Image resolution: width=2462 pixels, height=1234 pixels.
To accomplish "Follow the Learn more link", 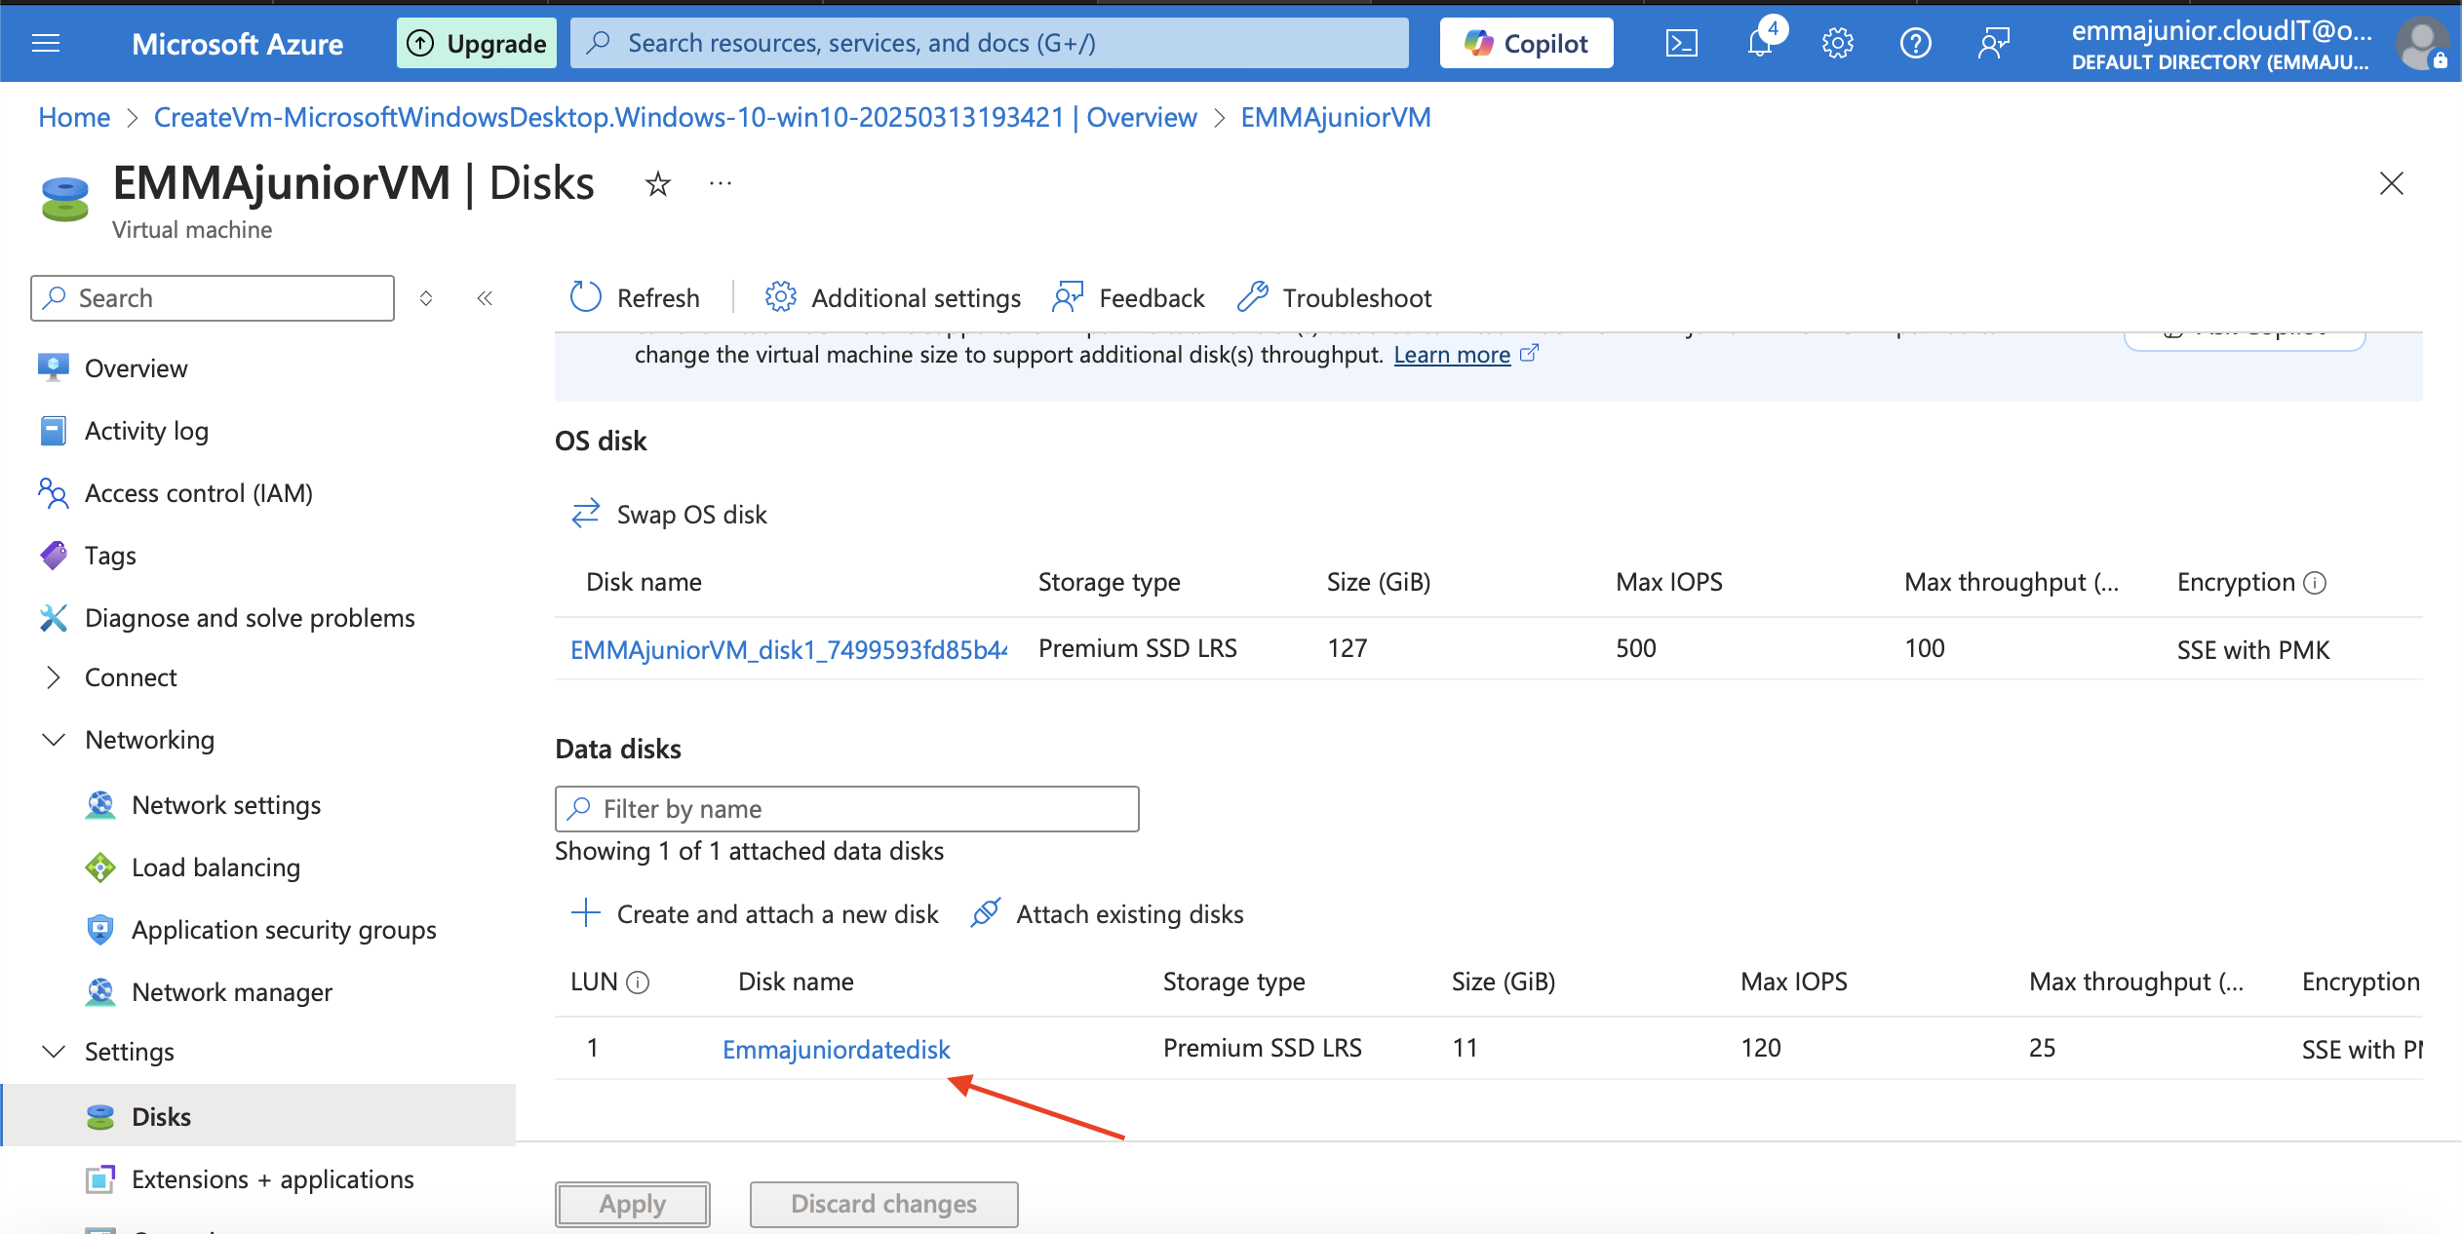I will tap(1452, 355).
